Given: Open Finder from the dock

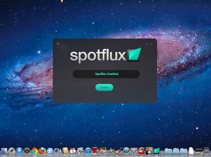Looking at the screenshot, I should click(x=4, y=151).
